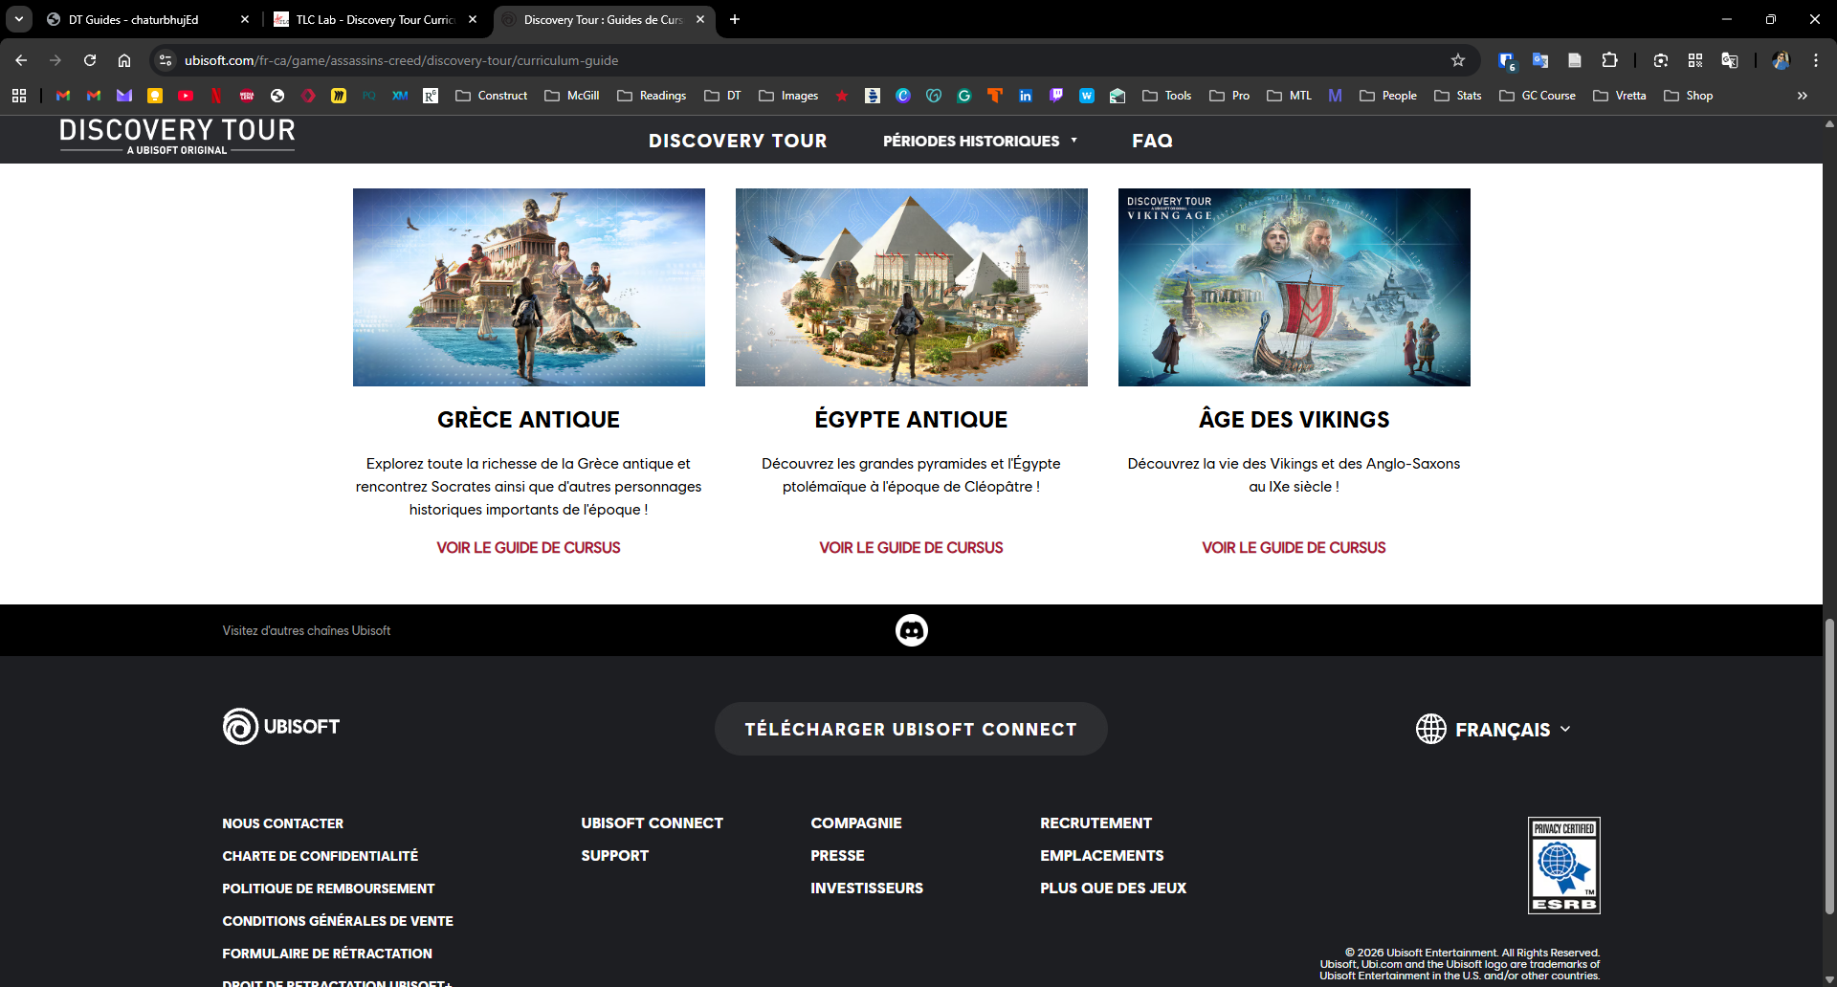Click the Google Translate extension icon
Screen dimensions: 1837x987
click(x=1539, y=60)
